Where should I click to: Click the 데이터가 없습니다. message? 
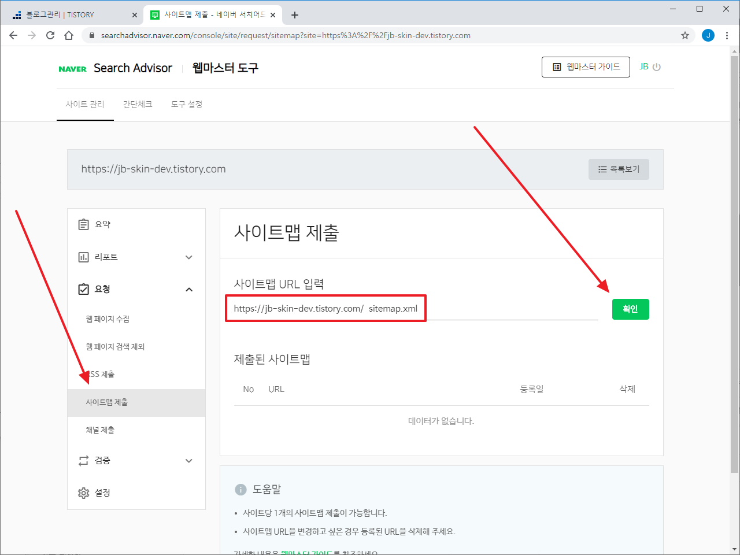441,421
